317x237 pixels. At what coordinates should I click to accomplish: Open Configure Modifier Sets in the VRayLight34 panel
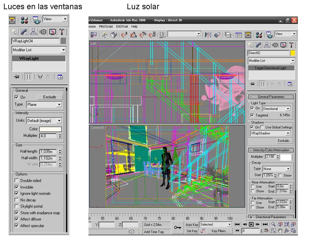coord(60,77)
